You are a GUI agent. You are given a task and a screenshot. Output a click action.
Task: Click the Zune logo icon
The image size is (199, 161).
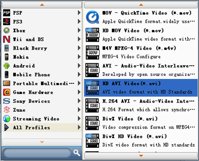[7, 110]
